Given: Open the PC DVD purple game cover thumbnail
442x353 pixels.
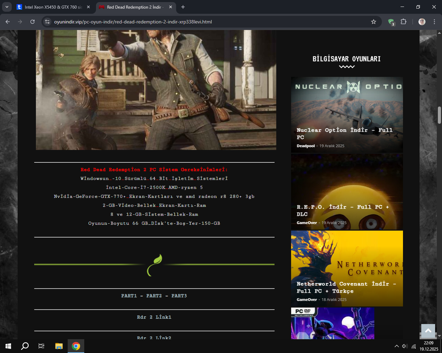Looking at the screenshot, I should 333,323.
